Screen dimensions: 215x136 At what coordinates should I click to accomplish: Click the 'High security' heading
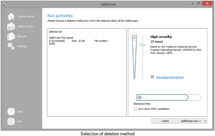point(161,37)
